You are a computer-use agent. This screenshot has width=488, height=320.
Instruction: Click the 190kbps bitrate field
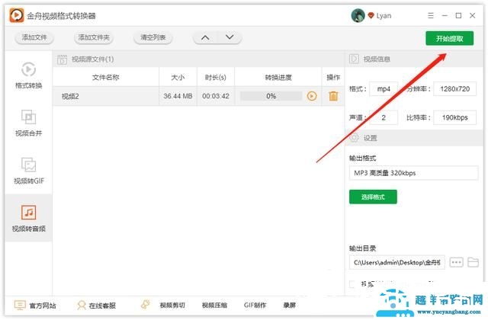[454, 117]
